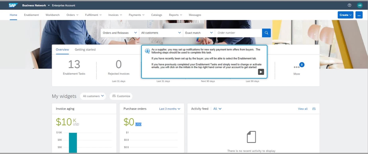The image size is (368, 154).
Task: Expand the Reports menu
Action: (x=175, y=15)
